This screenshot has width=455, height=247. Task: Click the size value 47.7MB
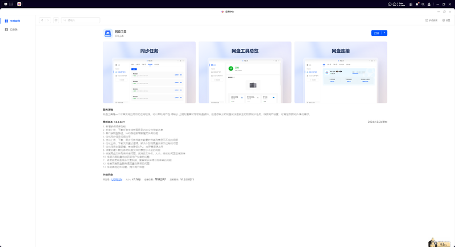tap(136, 179)
